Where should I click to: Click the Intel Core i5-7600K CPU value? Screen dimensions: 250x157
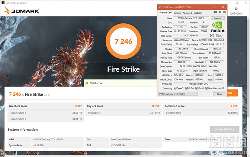point(121,139)
